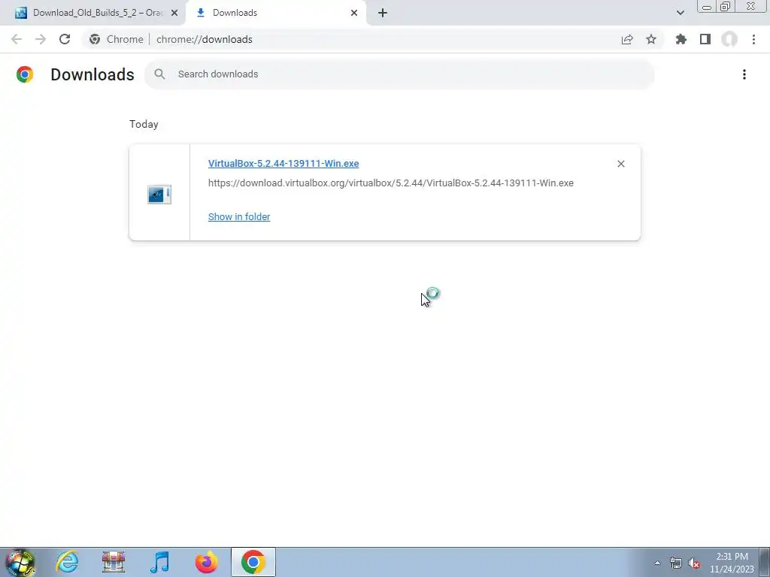This screenshot has width=770, height=577.
Task: Click the muted volume tray icon
Action: tap(694, 563)
